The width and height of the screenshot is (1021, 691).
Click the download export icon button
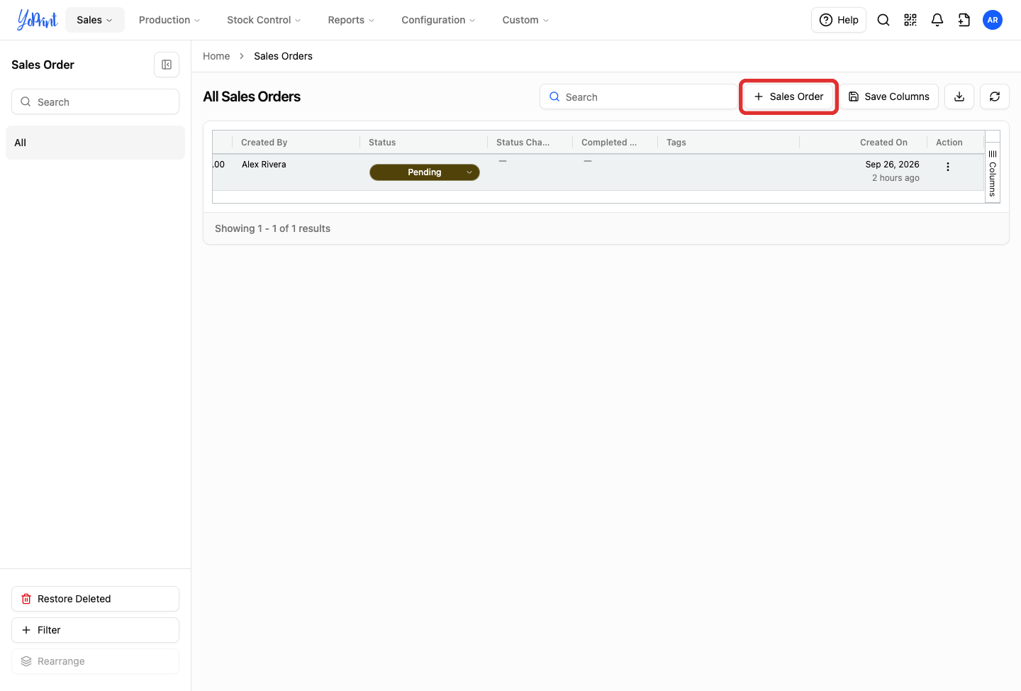959,96
